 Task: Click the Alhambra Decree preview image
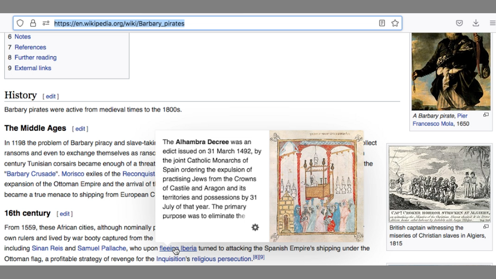pyautogui.click(x=316, y=186)
